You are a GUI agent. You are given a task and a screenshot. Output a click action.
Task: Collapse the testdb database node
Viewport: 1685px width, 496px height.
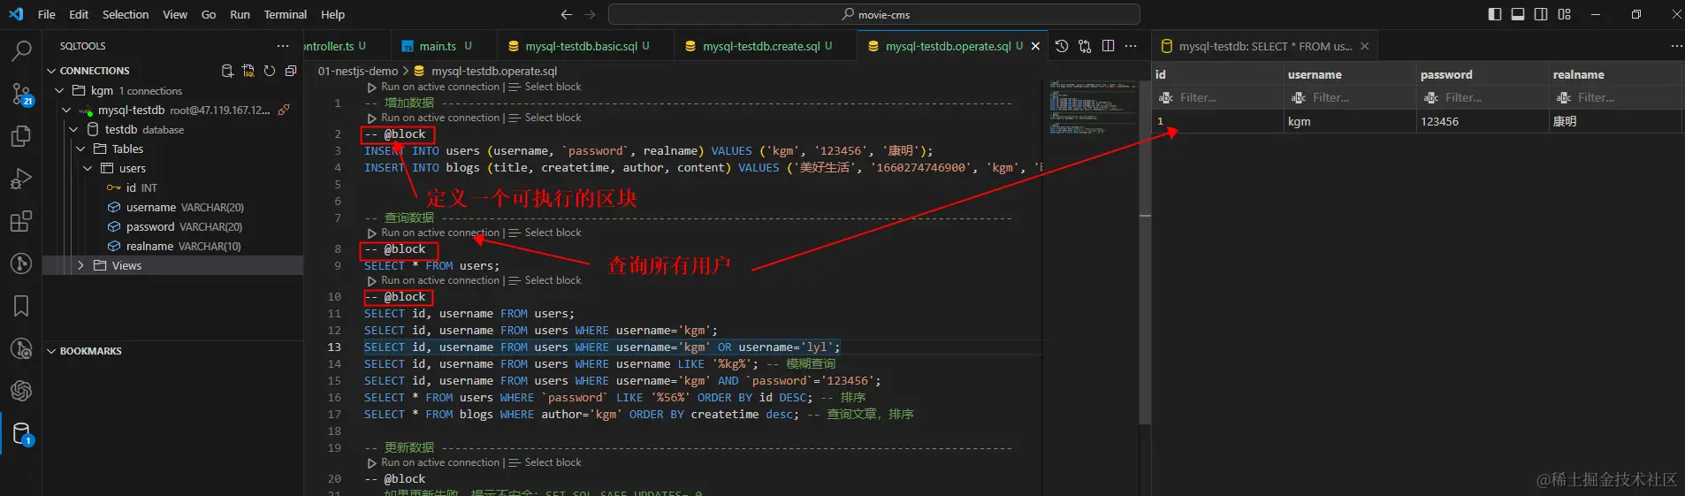click(73, 129)
